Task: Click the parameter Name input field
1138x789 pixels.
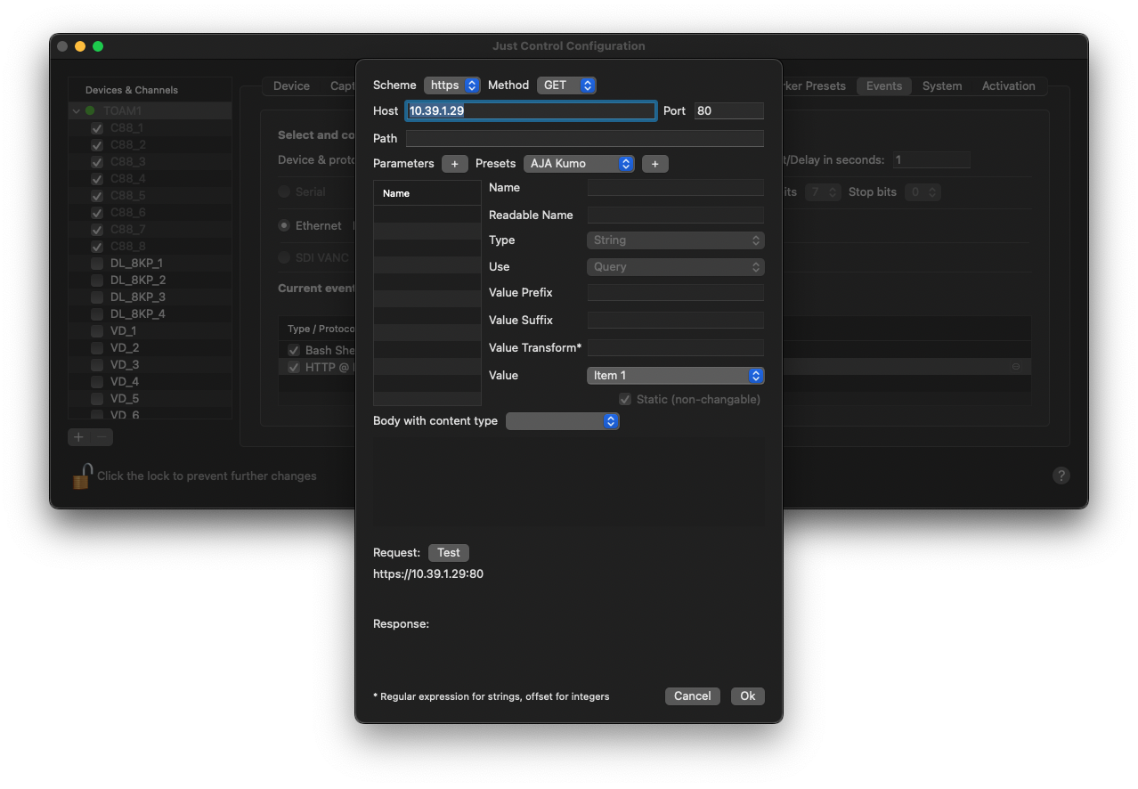Action: 676,188
